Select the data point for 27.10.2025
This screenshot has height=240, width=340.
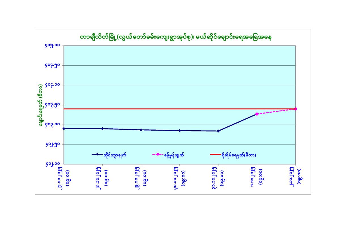pyautogui.click(x=64, y=129)
